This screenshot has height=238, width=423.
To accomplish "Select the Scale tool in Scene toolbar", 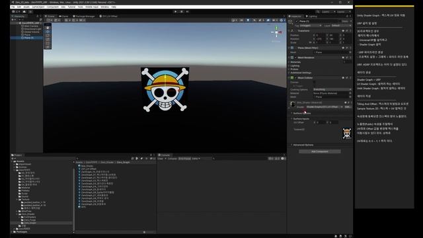I will coord(48,39).
